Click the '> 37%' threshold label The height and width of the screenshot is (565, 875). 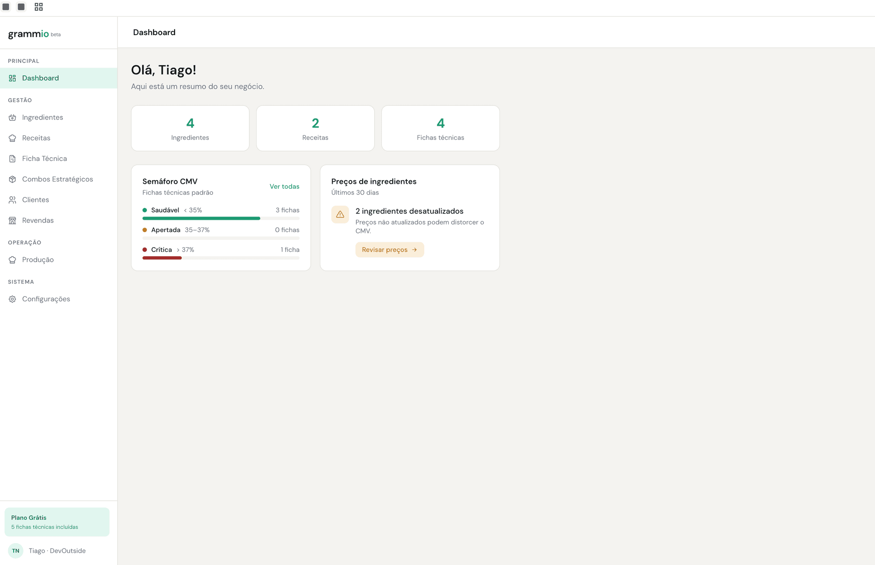[185, 250]
